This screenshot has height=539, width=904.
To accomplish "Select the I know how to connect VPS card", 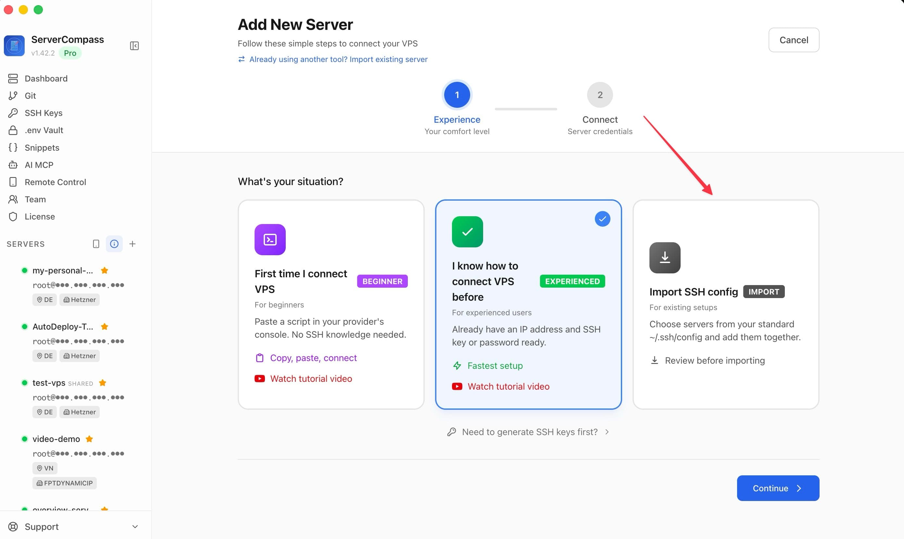I will (x=528, y=304).
